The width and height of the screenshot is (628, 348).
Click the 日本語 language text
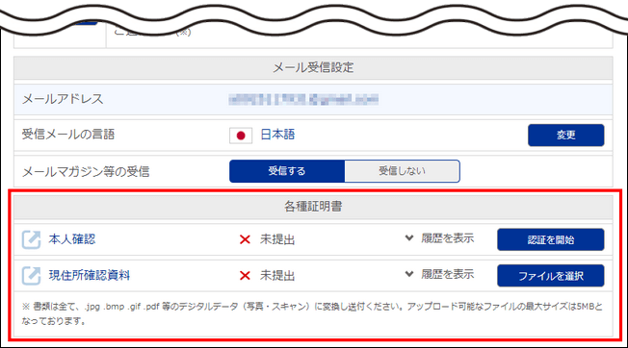[277, 135]
